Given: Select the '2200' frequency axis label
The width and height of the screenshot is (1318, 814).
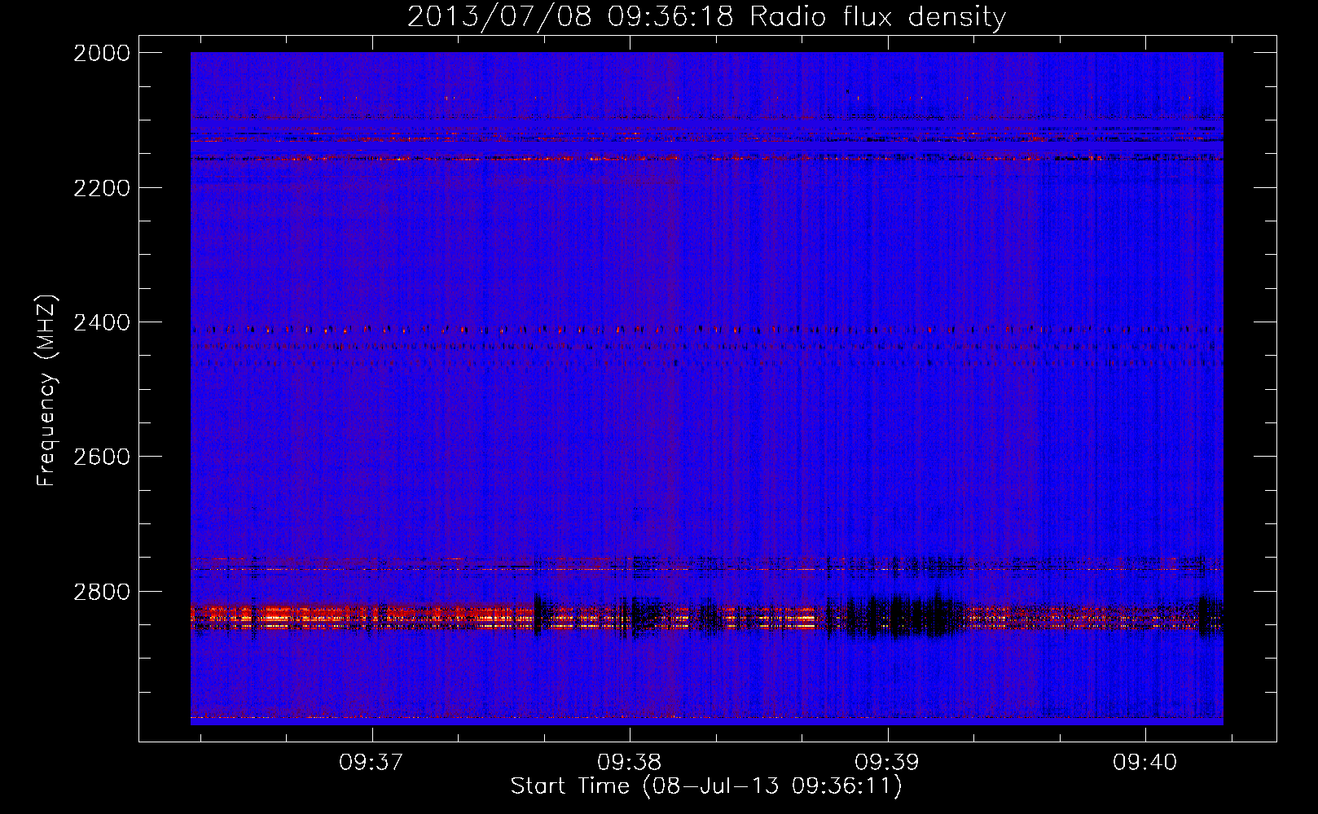Looking at the screenshot, I should tap(102, 188).
